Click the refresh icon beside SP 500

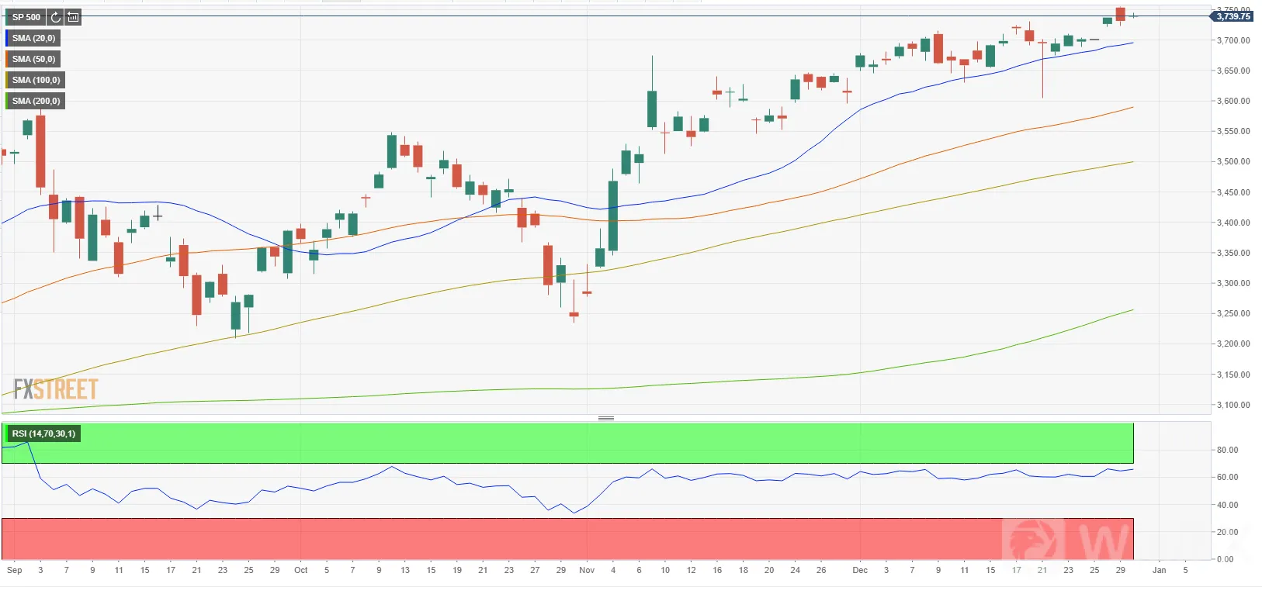[x=55, y=17]
